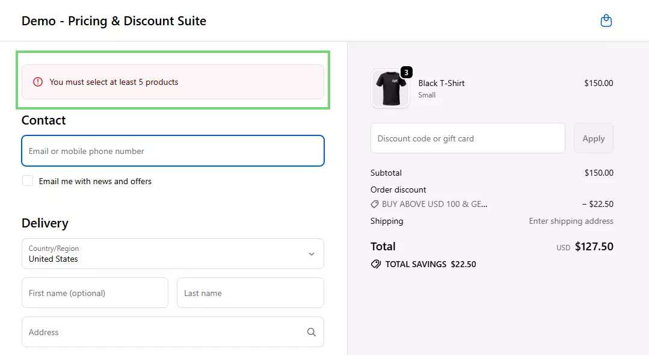Open Demo - Pricing & Discount Suite store link
This screenshot has height=355, width=649.
point(114,21)
